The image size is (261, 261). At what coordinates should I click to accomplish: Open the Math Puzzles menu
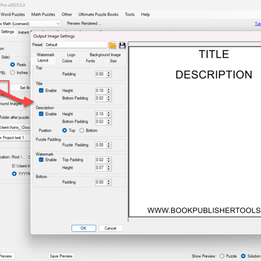pos(43,14)
